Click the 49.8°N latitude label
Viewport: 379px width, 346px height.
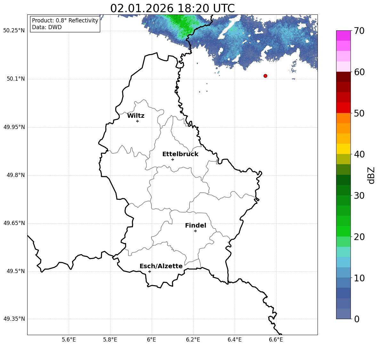click(x=16, y=175)
